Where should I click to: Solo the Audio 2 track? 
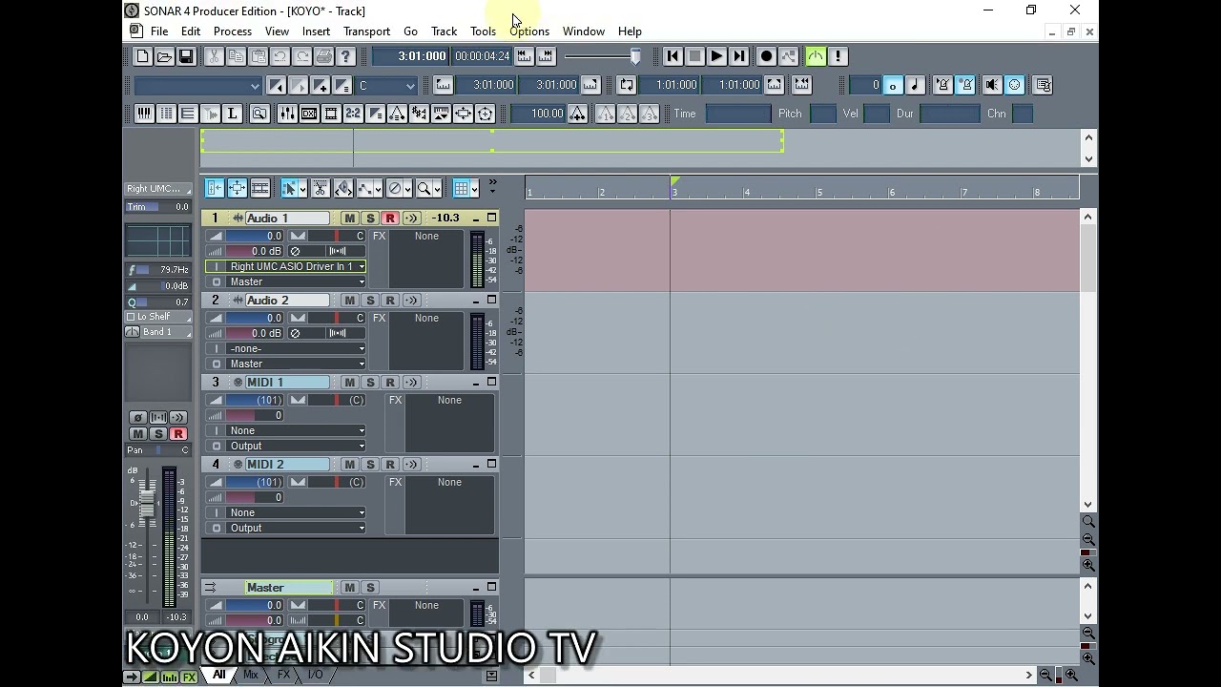tap(370, 301)
